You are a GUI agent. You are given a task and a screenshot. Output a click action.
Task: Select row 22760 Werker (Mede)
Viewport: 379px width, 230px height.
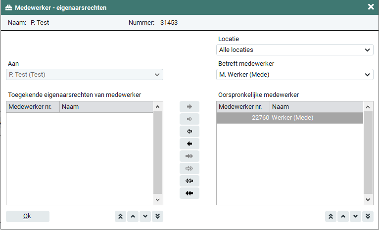pyautogui.click(x=289, y=118)
